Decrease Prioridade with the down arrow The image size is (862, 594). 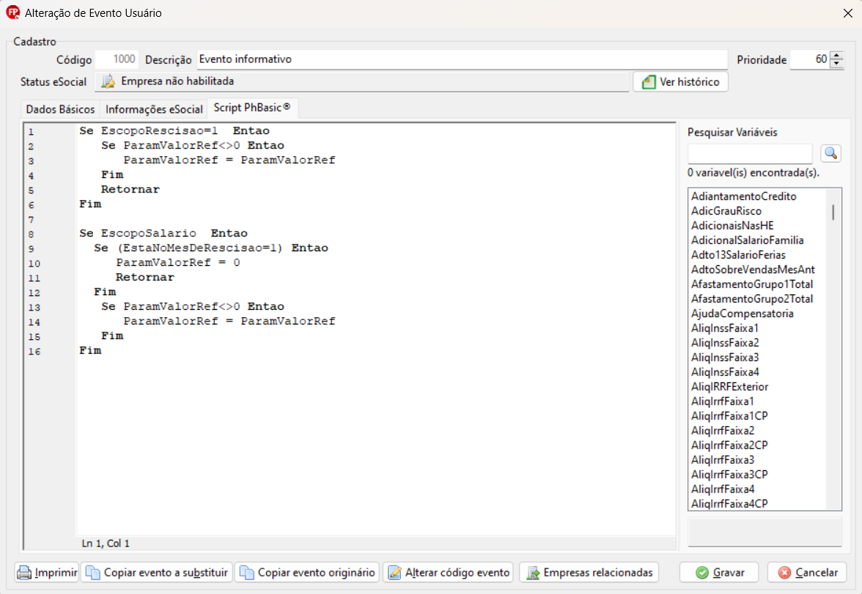[837, 64]
